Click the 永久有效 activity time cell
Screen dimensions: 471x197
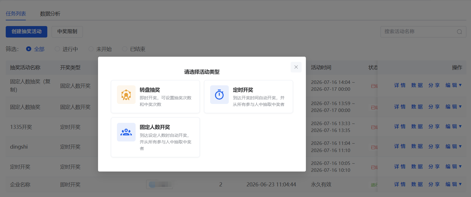(321, 185)
